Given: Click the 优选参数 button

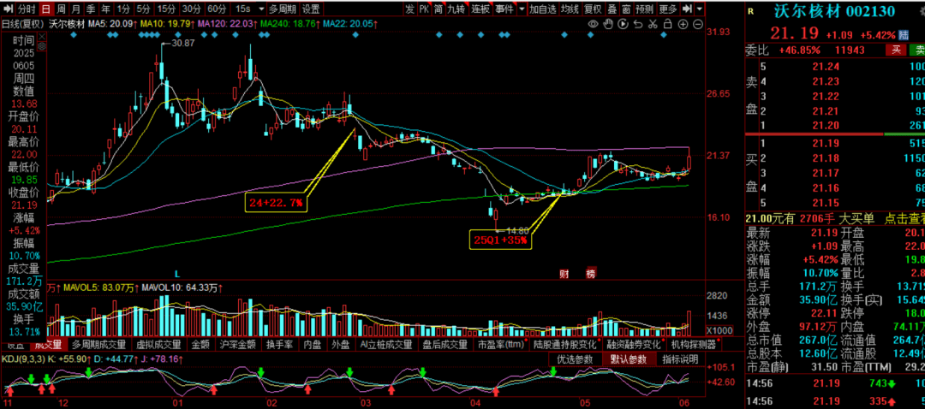Looking at the screenshot, I should click(576, 359).
